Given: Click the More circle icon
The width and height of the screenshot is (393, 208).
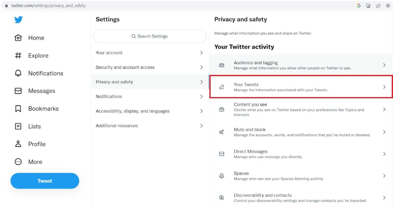Looking at the screenshot, I should (x=18, y=162).
